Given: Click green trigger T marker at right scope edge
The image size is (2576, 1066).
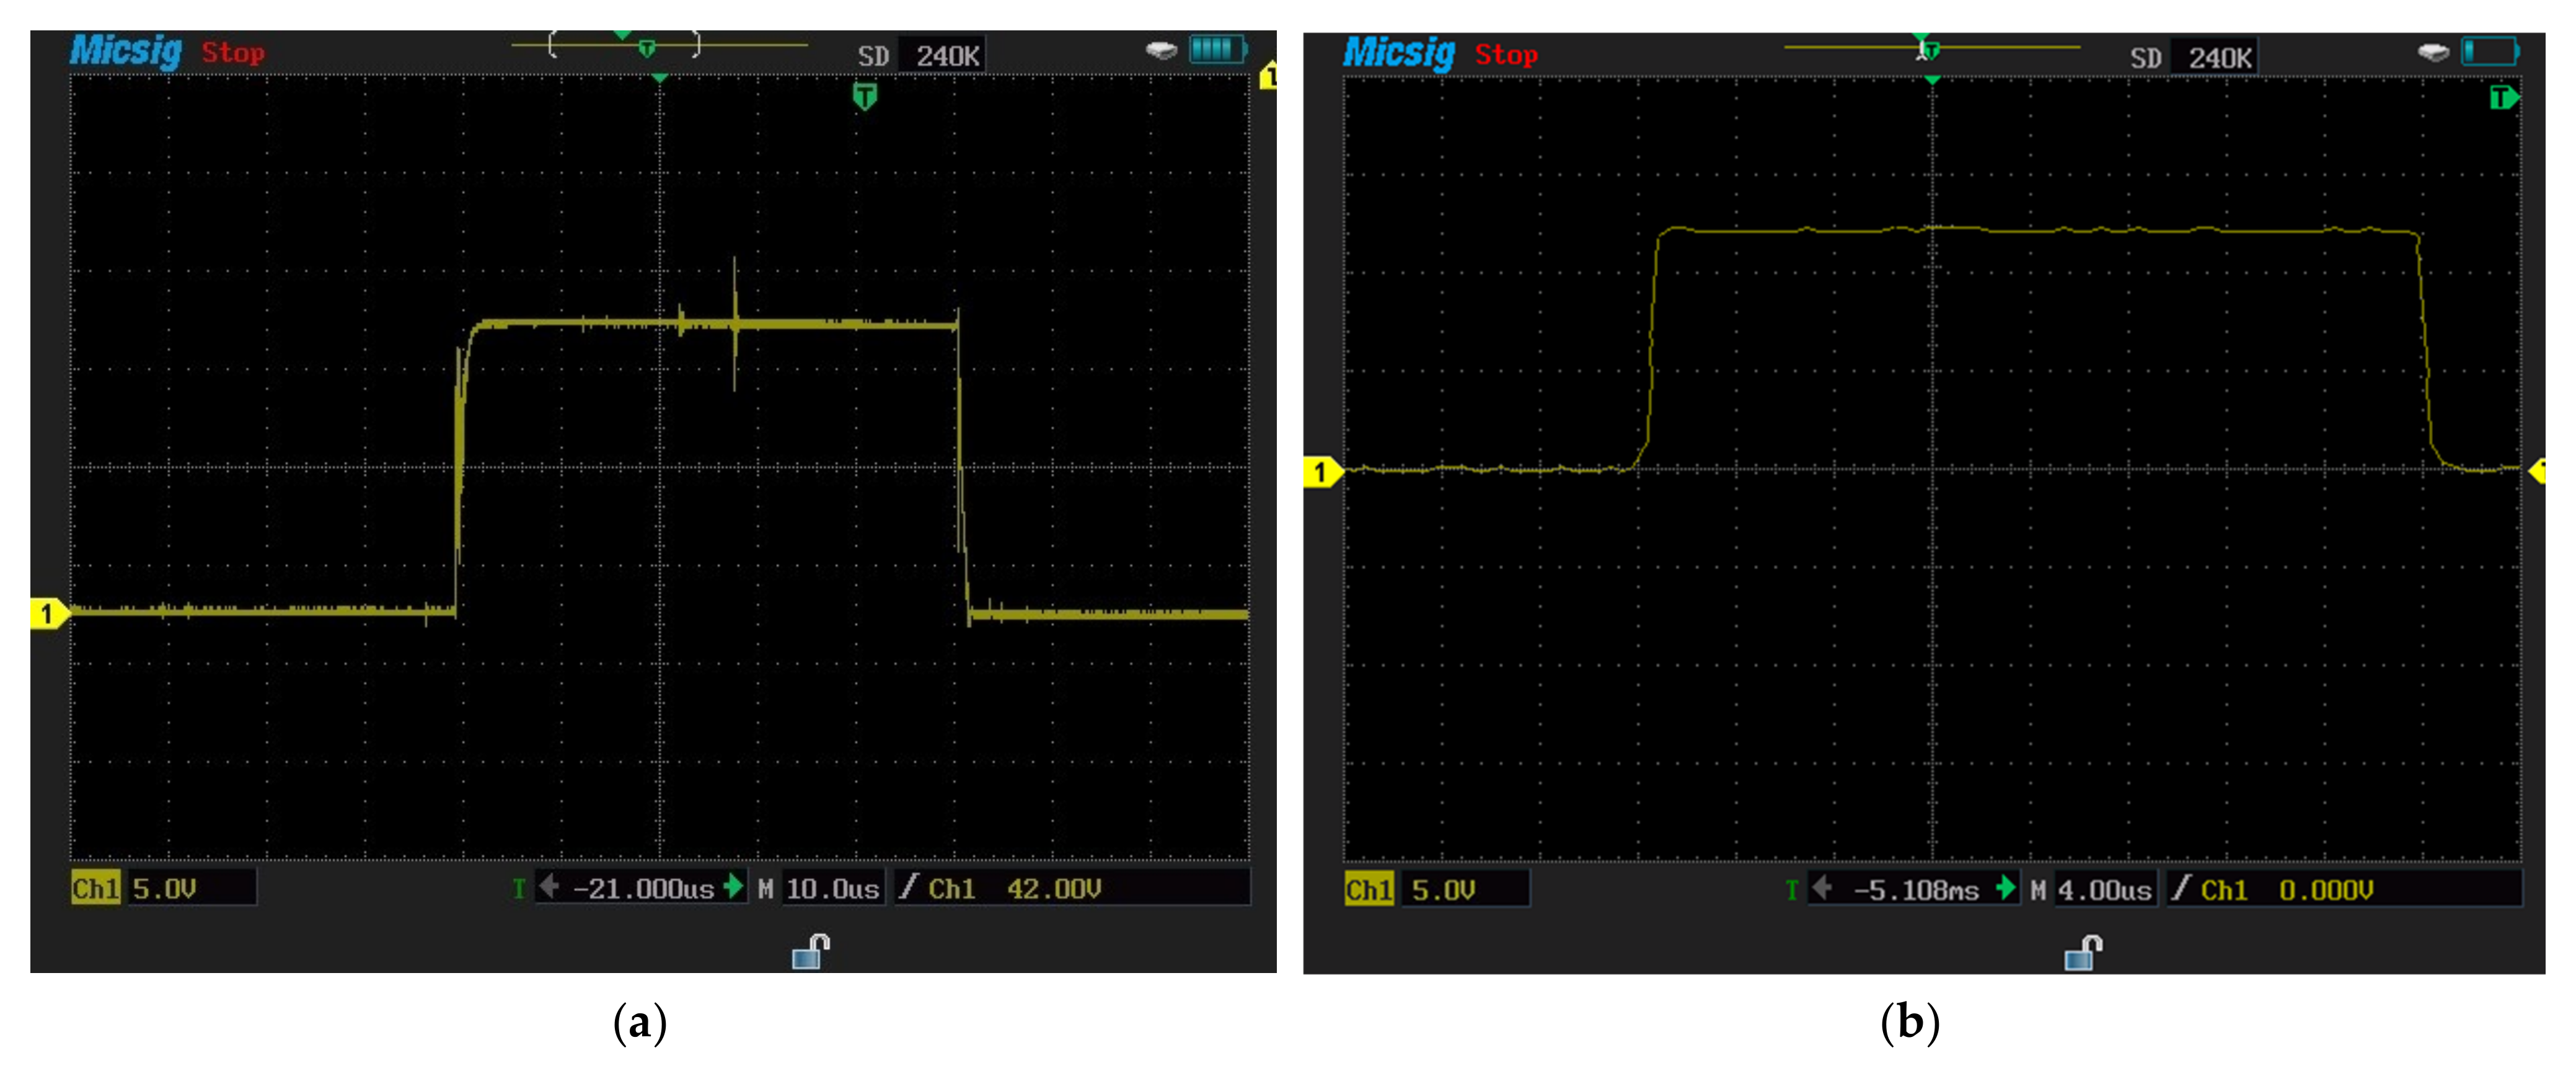Looking at the screenshot, I should tap(2502, 98).
